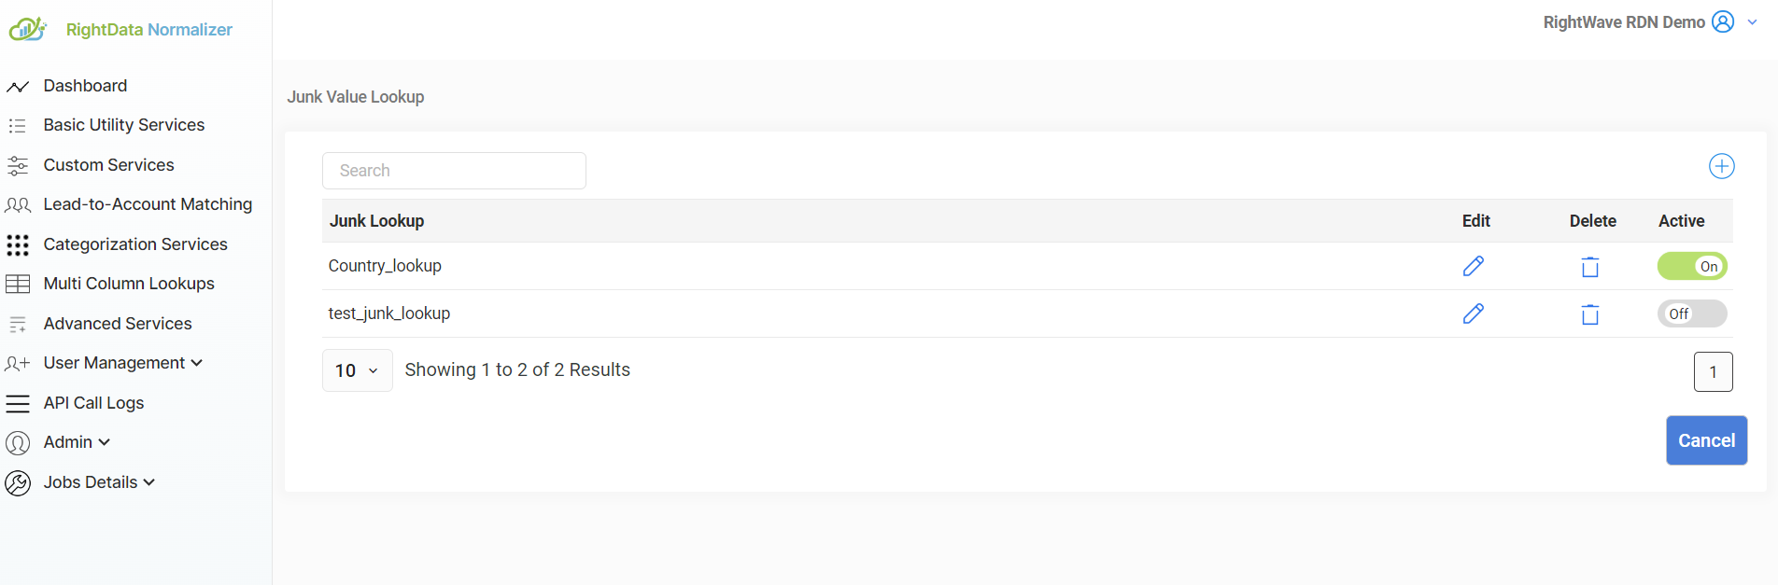The width and height of the screenshot is (1778, 585).
Task: Expand the Jobs Details sidebar menu
Action: pos(99,482)
